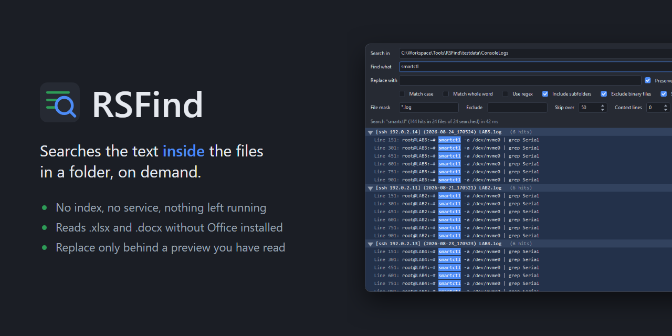Select Line 301 result under LAB5.log
Image resolution: width=672 pixels, height=336 pixels.
[x=519, y=148]
